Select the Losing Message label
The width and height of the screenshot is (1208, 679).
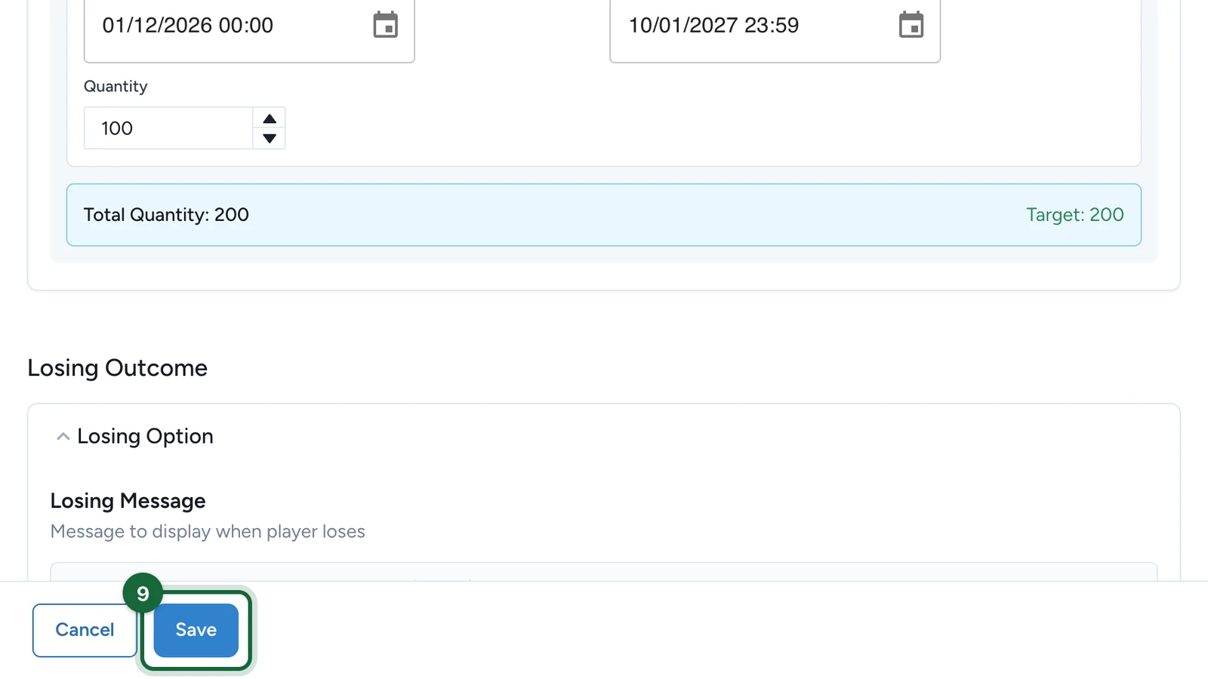[x=128, y=501]
